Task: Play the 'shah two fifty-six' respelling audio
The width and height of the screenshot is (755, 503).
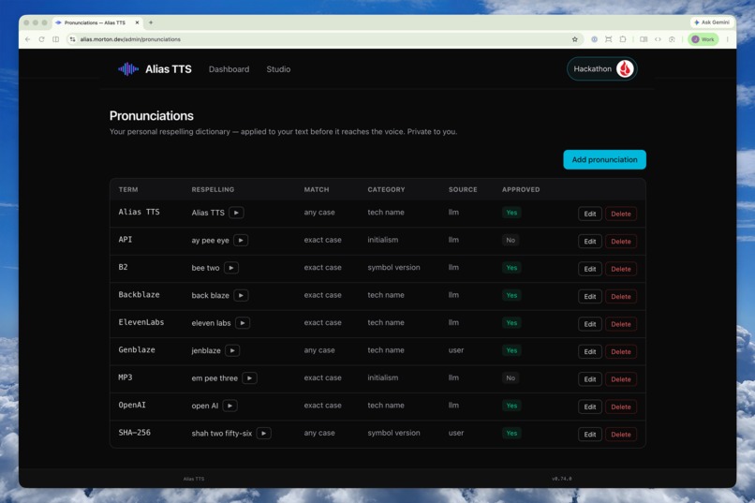Action: (264, 433)
